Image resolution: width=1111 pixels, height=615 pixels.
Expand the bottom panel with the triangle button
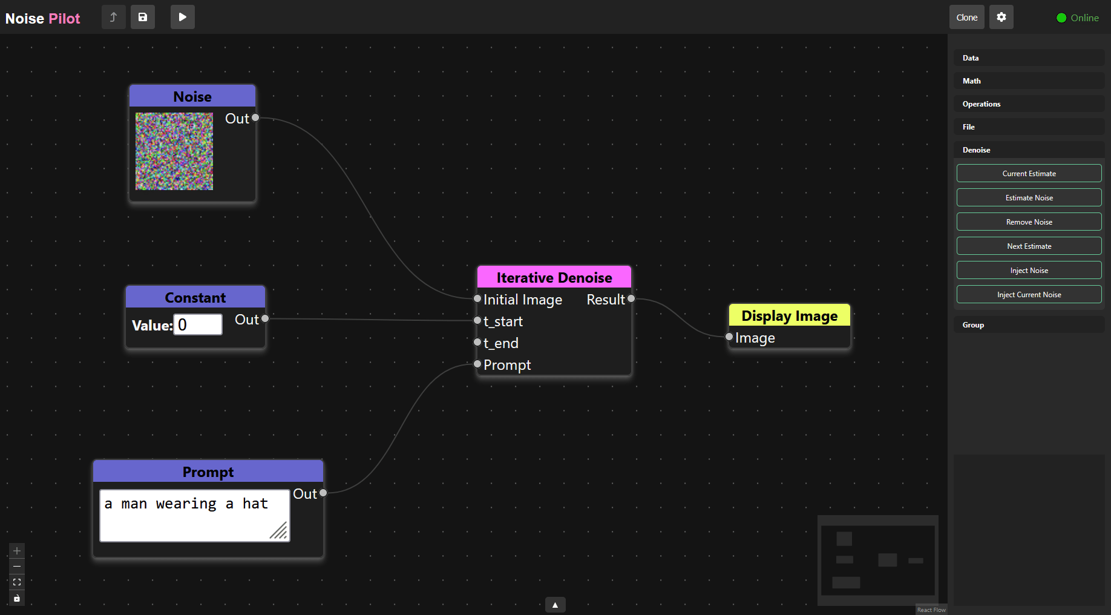(x=555, y=604)
